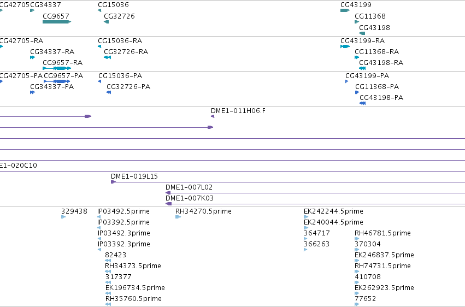Viewport: 465px width, 307px height.
Task: Select the RH46781.5prime EST glyph
Action: click(x=357, y=239)
